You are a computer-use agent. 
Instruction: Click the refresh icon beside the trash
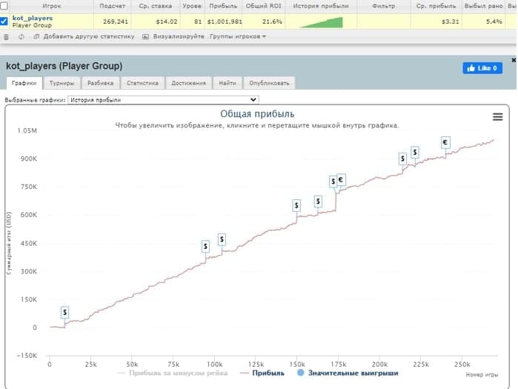21,37
